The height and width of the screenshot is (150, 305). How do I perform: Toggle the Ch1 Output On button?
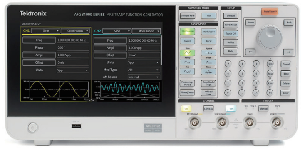(x=186, y=108)
